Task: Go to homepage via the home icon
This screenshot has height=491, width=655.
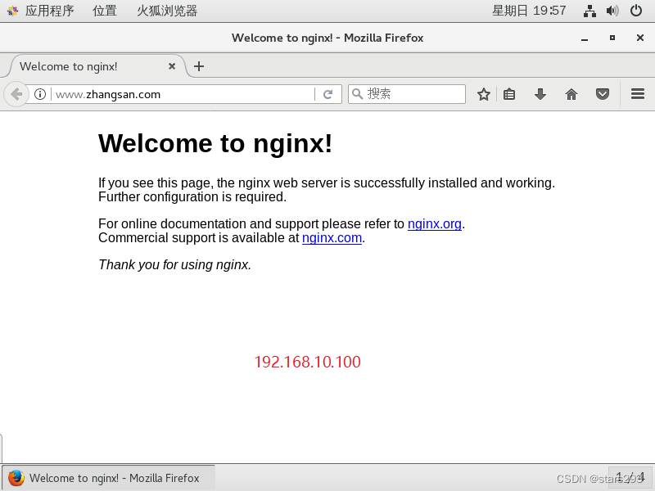Action: click(x=571, y=93)
